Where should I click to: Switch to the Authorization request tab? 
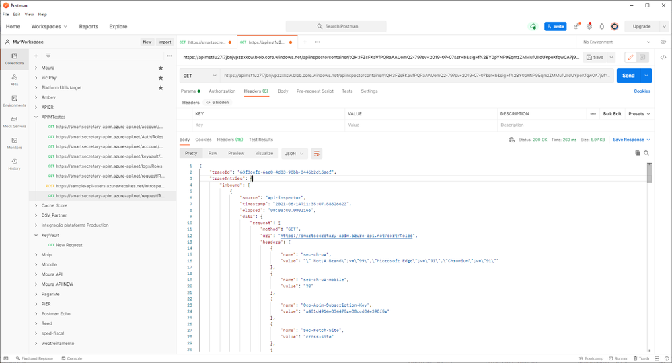[222, 91]
